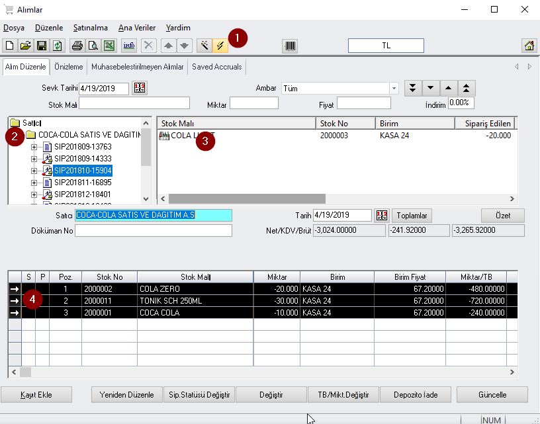Click the Özet summary button
Screen dimensions: 540x424
[503, 216]
